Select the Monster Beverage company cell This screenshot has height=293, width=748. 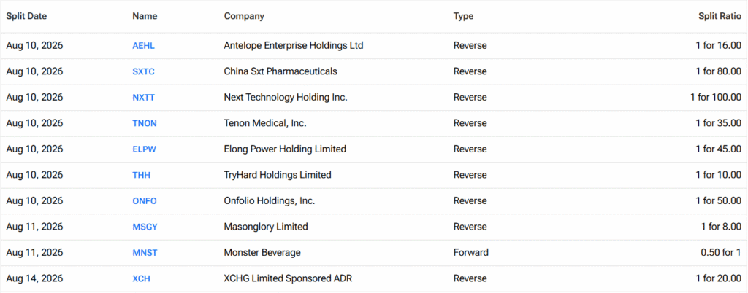coord(262,253)
